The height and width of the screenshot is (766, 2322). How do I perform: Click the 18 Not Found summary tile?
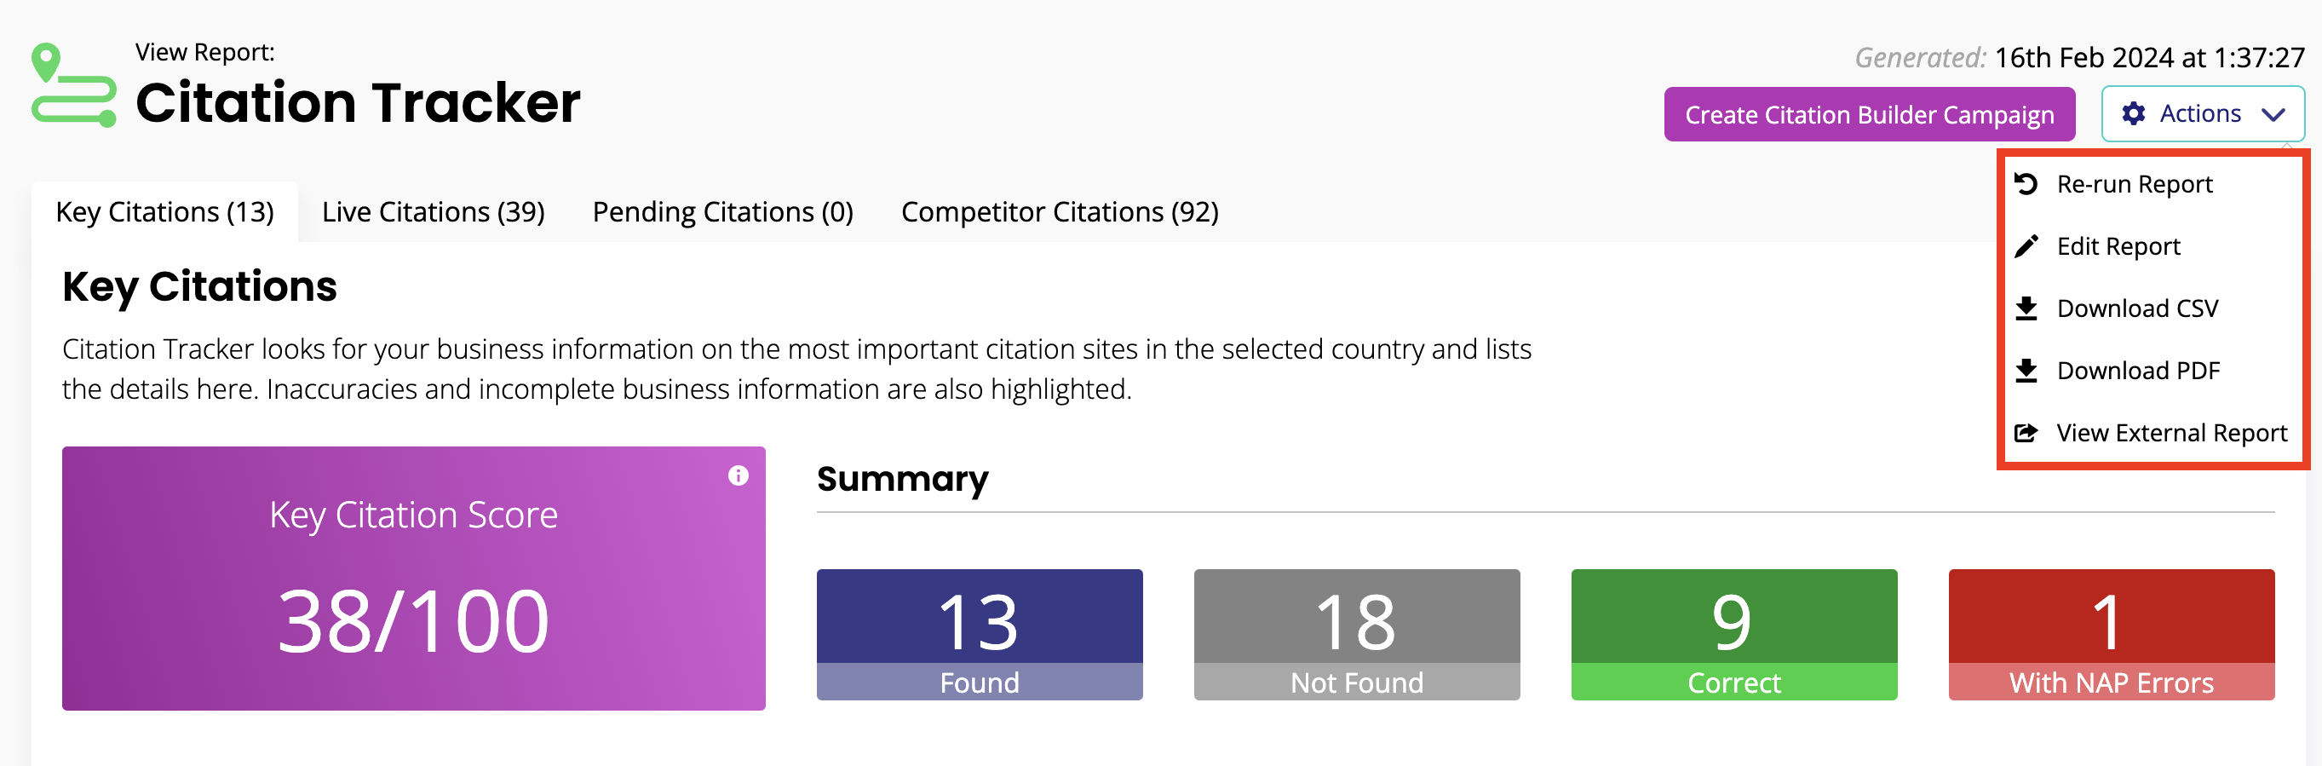(x=1356, y=635)
